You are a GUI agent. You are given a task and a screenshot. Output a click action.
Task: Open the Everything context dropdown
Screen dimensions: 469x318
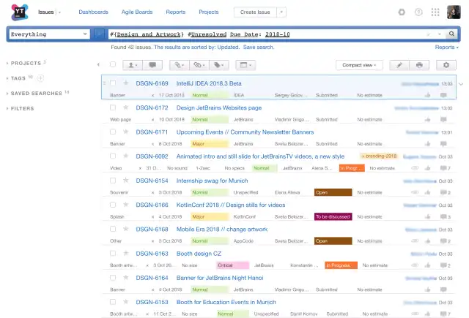49,34
